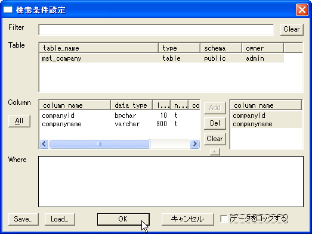
Task: Click selected list 'column name' header
Action: 266,105
